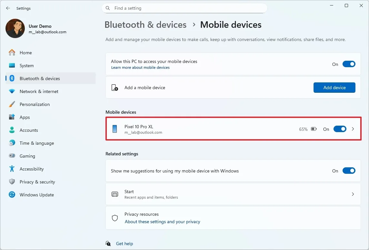The width and height of the screenshot is (369, 250).
Task: Select the Apps icon in the sidebar
Action: pyautogui.click(x=12, y=117)
